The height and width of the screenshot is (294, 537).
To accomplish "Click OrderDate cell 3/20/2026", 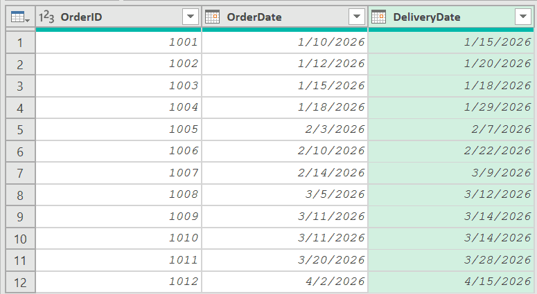I will [x=285, y=260].
